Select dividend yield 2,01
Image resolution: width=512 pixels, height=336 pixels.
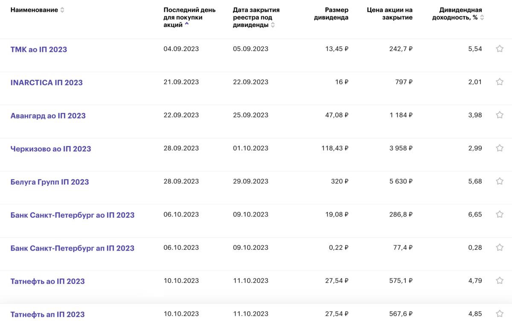475,82
